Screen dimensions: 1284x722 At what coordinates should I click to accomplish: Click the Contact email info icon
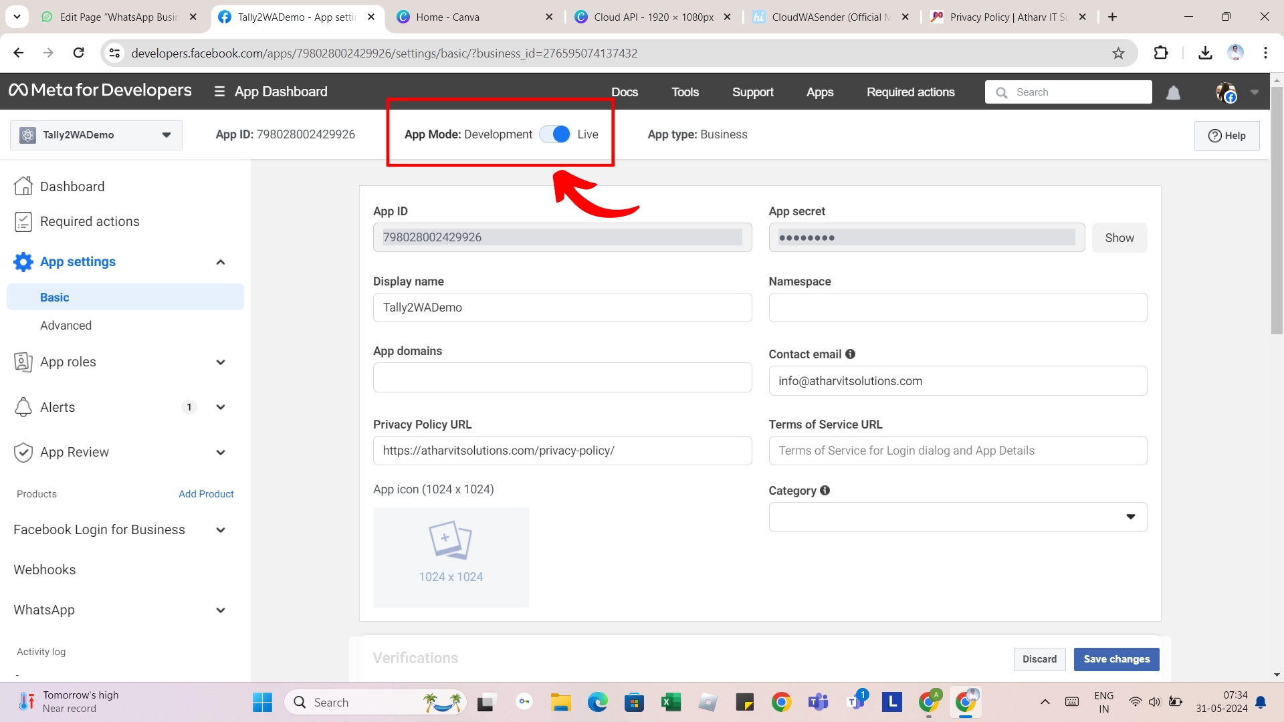850,354
